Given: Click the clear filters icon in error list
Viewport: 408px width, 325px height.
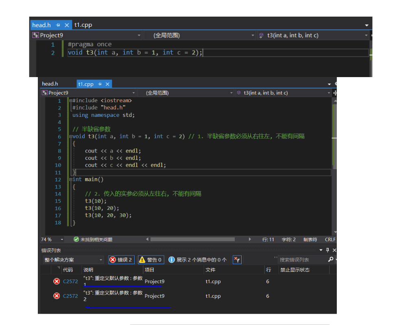Looking at the screenshot, I should 237,260.
